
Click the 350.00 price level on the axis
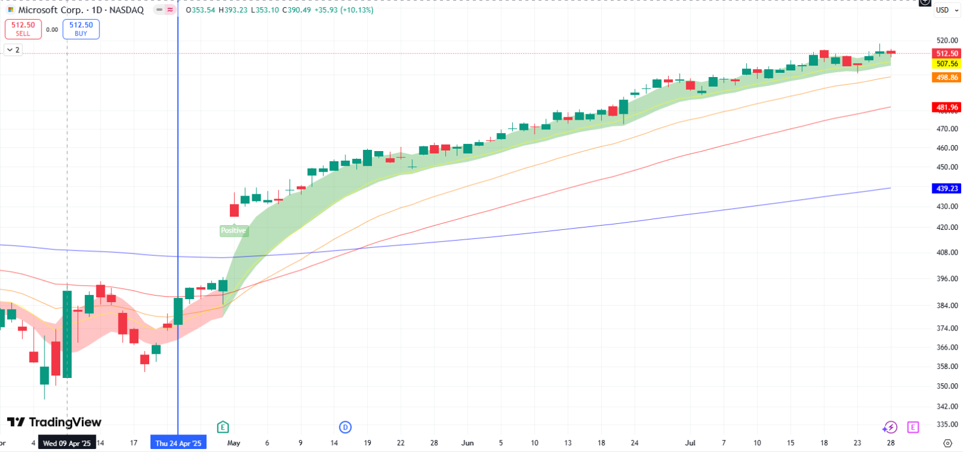click(x=947, y=386)
